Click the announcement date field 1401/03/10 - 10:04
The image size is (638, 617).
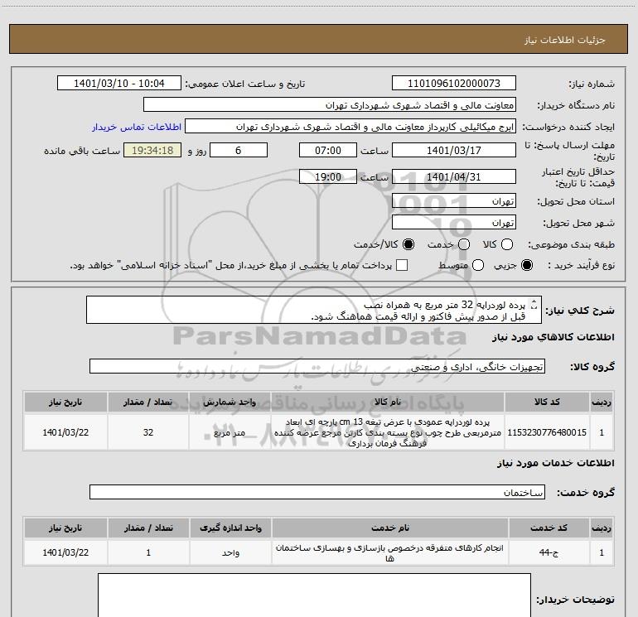pyautogui.click(x=118, y=83)
